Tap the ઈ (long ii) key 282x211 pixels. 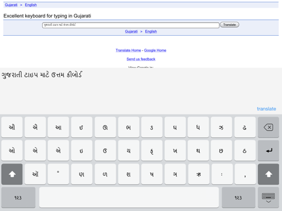point(82,127)
